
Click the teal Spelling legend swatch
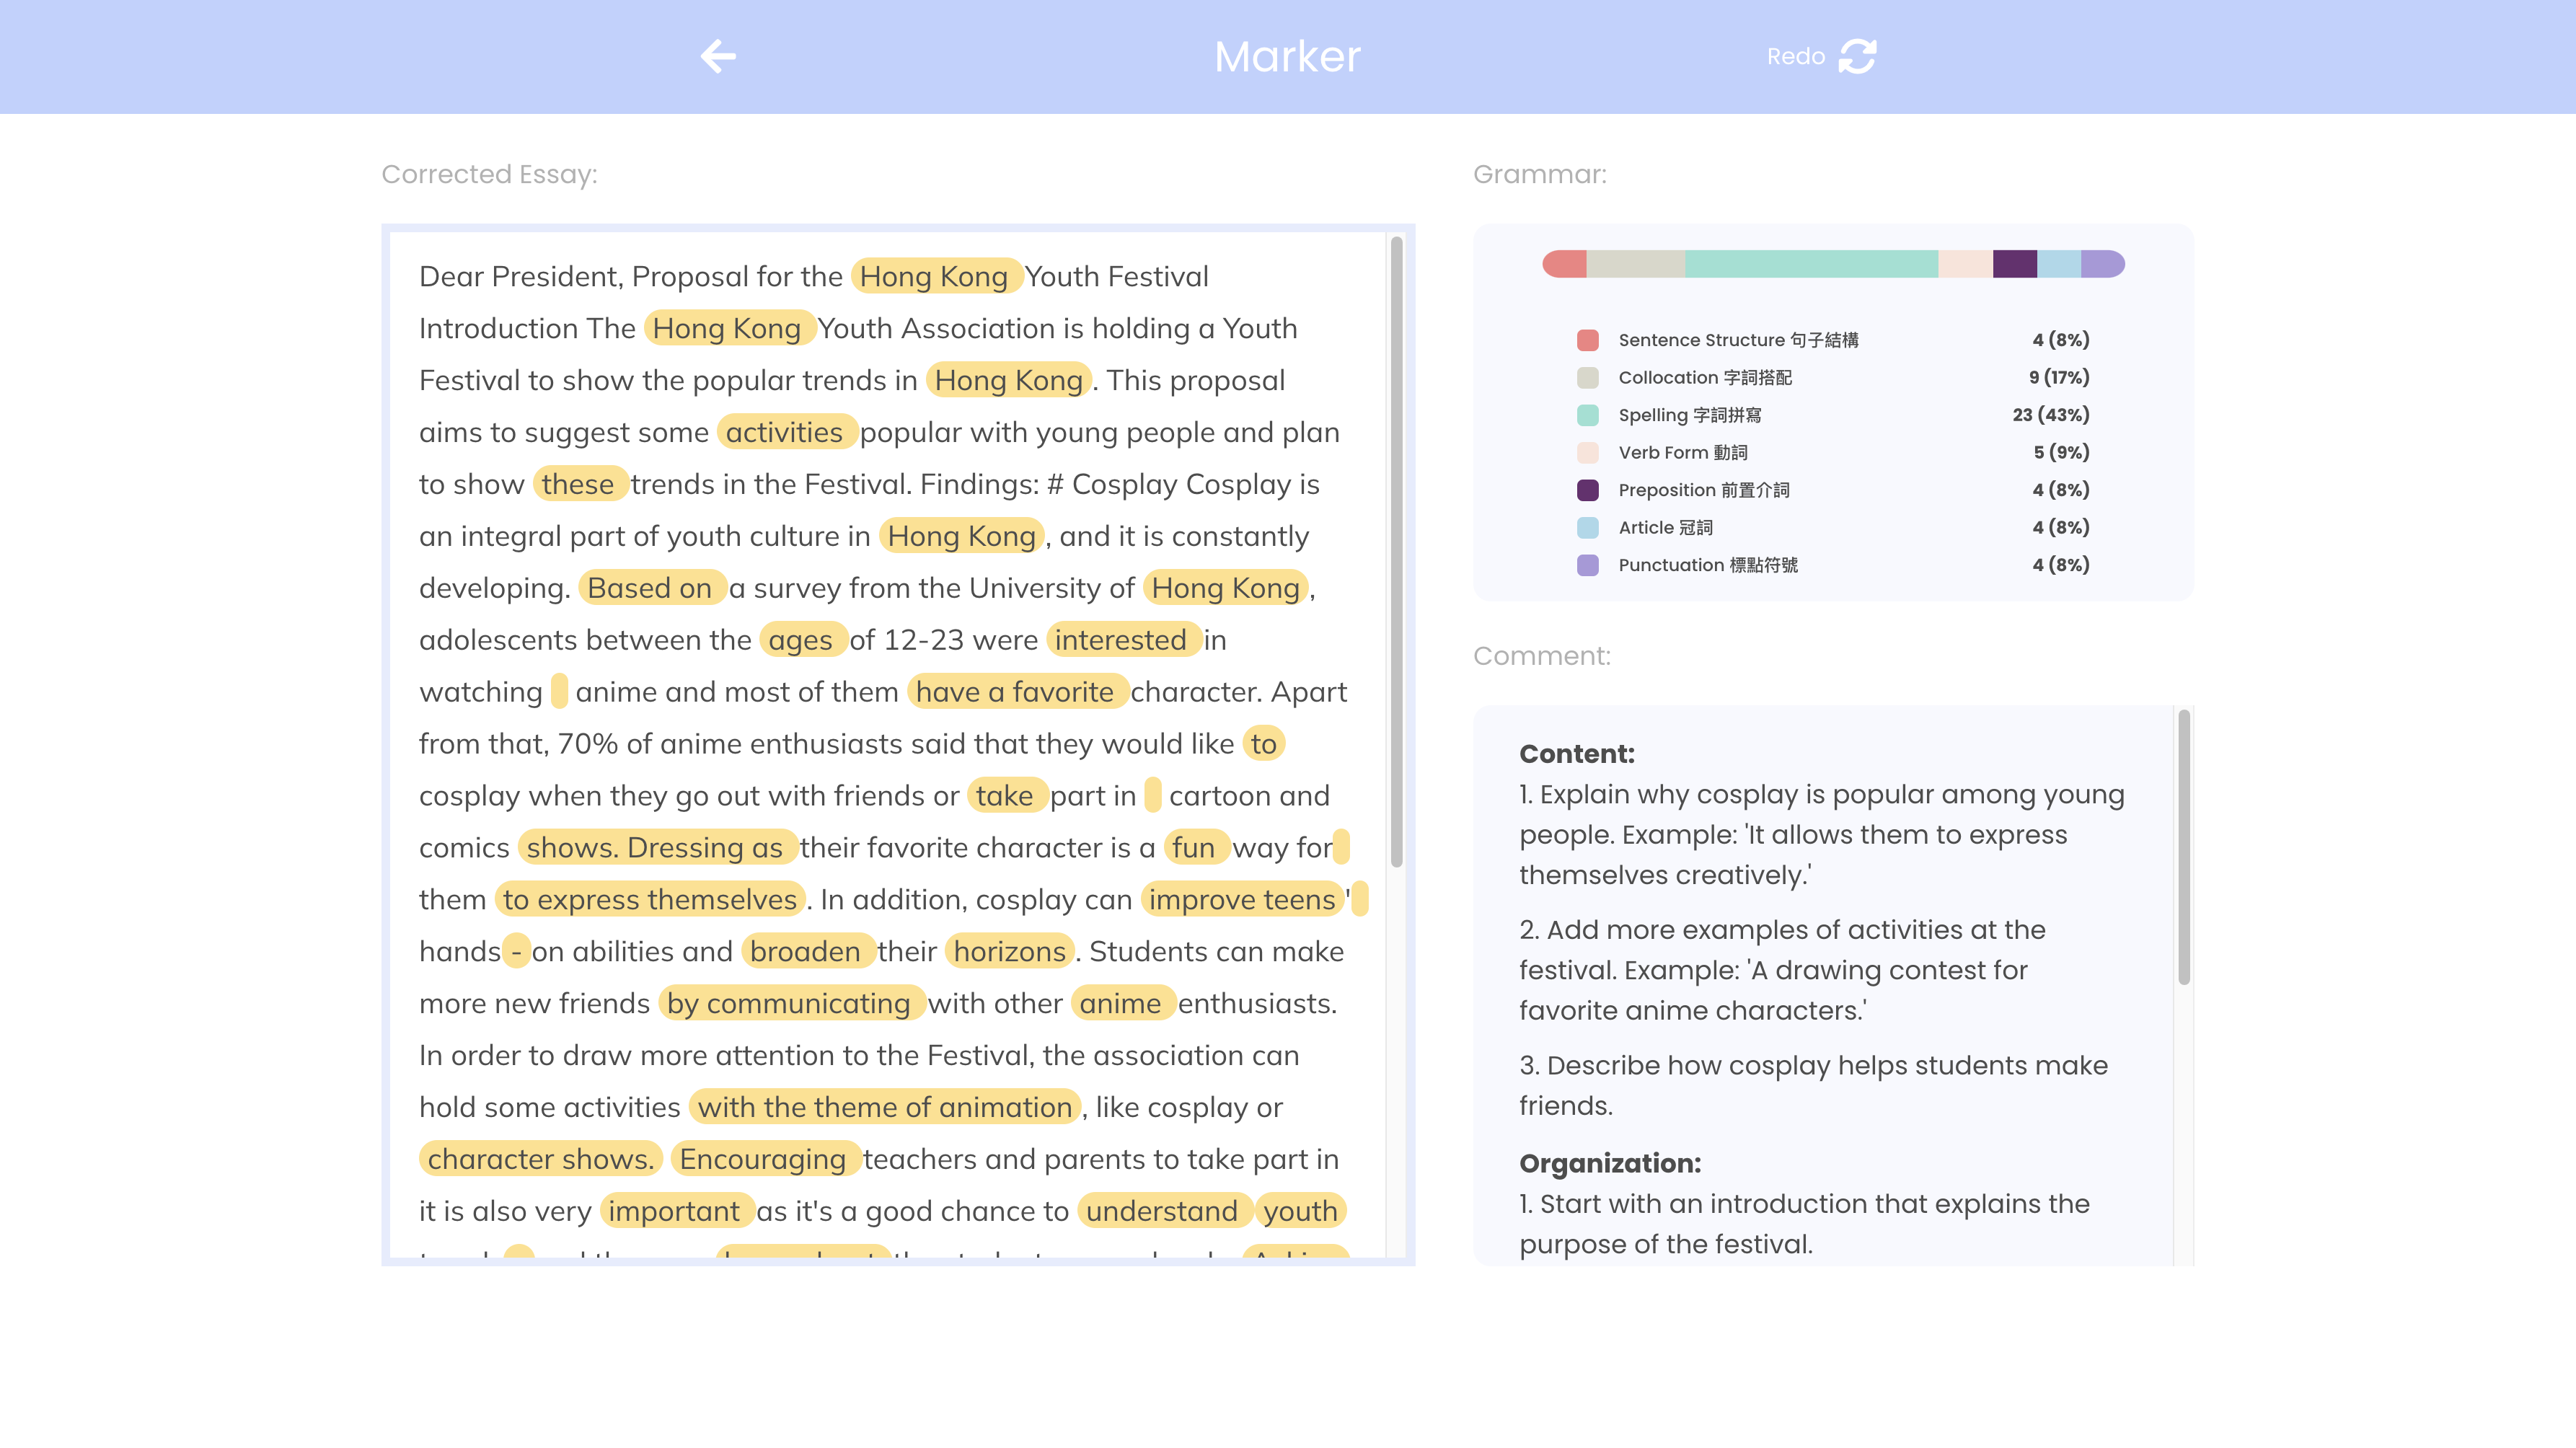click(1587, 415)
